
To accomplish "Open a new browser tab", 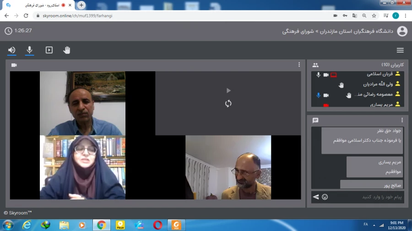I will [x=81, y=5].
